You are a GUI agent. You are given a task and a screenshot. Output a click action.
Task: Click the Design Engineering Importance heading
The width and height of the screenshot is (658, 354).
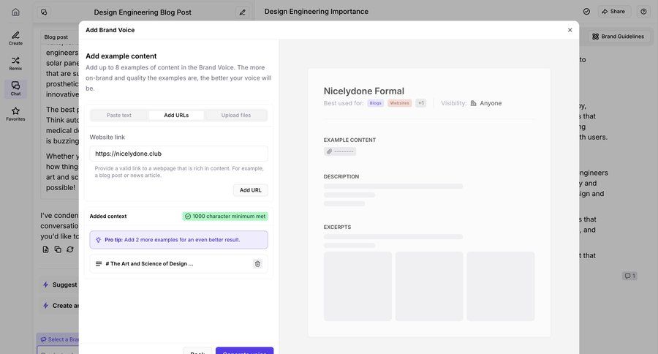[x=317, y=12]
